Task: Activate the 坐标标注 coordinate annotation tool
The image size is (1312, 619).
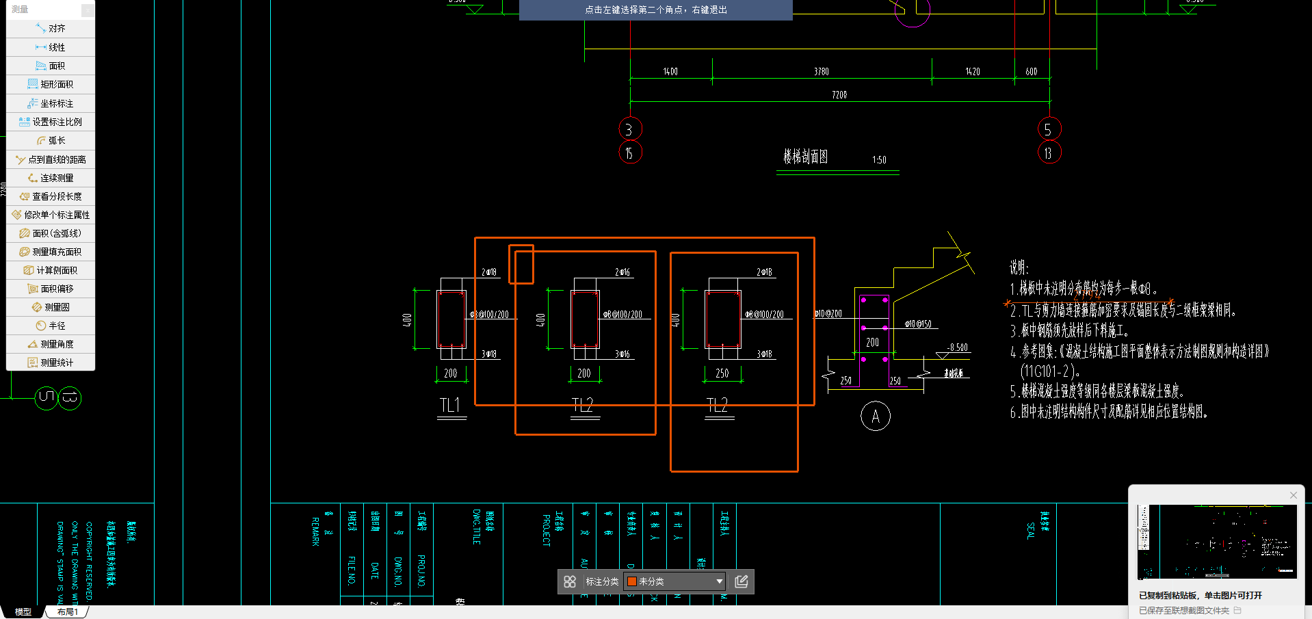Action: (51, 103)
